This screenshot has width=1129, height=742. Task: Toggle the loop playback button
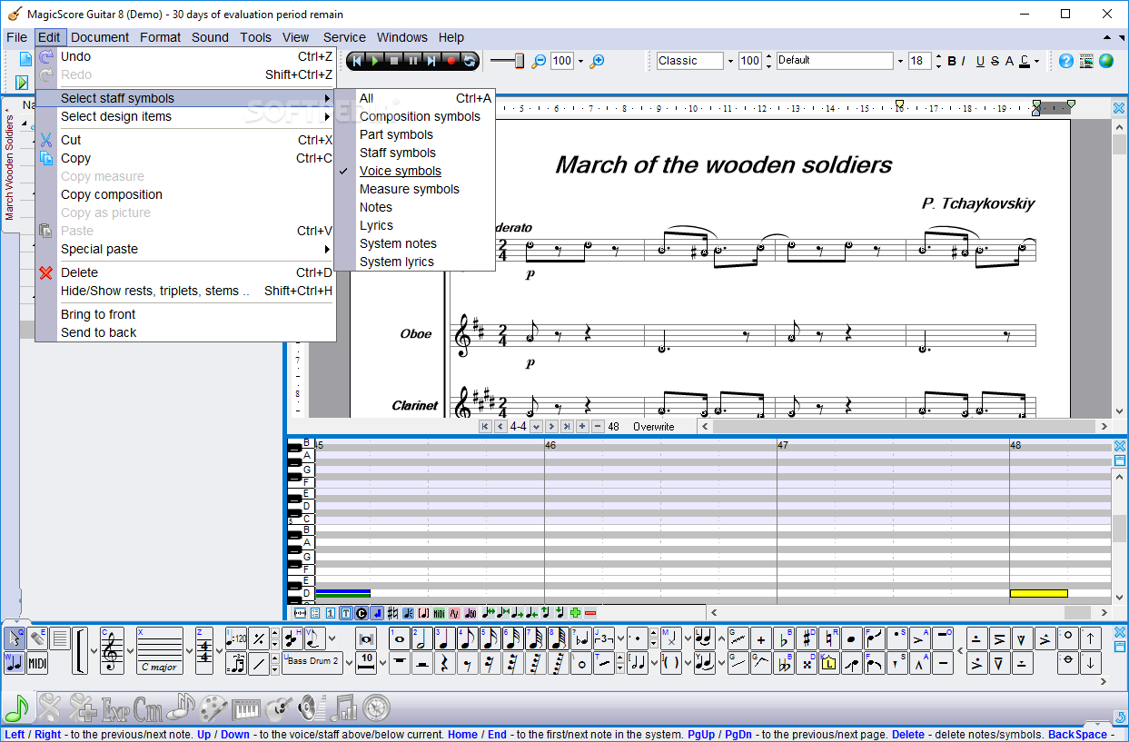[x=470, y=61]
